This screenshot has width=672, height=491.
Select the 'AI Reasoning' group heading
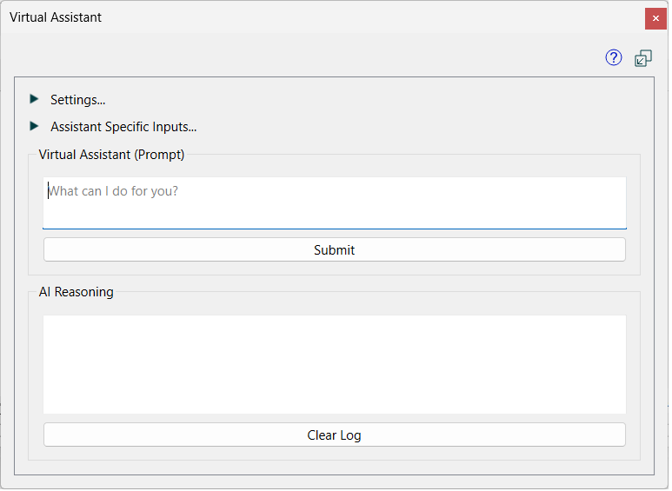[77, 293]
